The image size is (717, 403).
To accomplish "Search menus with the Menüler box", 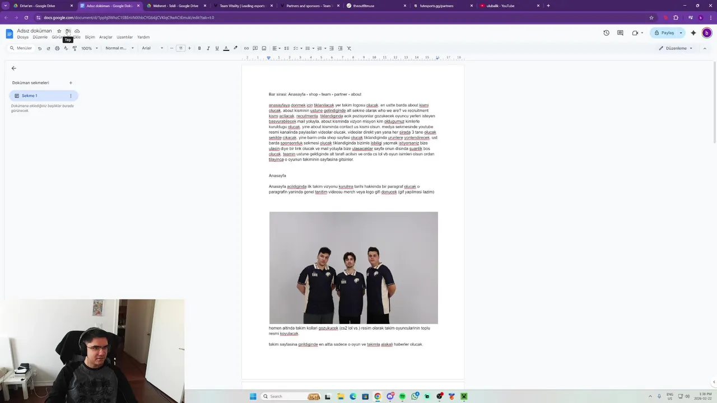I will pyautogui.click(x=21, y=48).
